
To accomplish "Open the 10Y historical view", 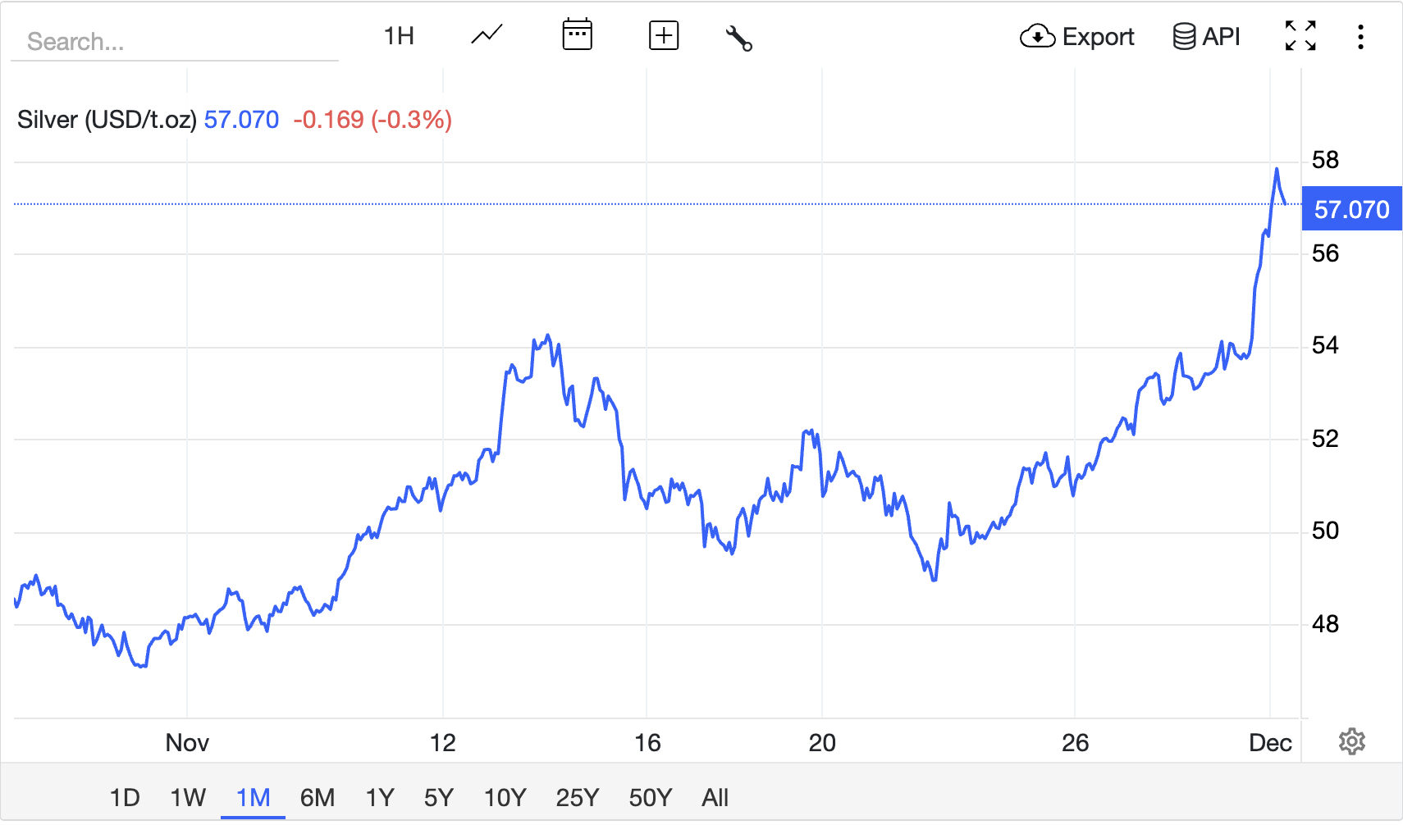I will click(504, 796).
